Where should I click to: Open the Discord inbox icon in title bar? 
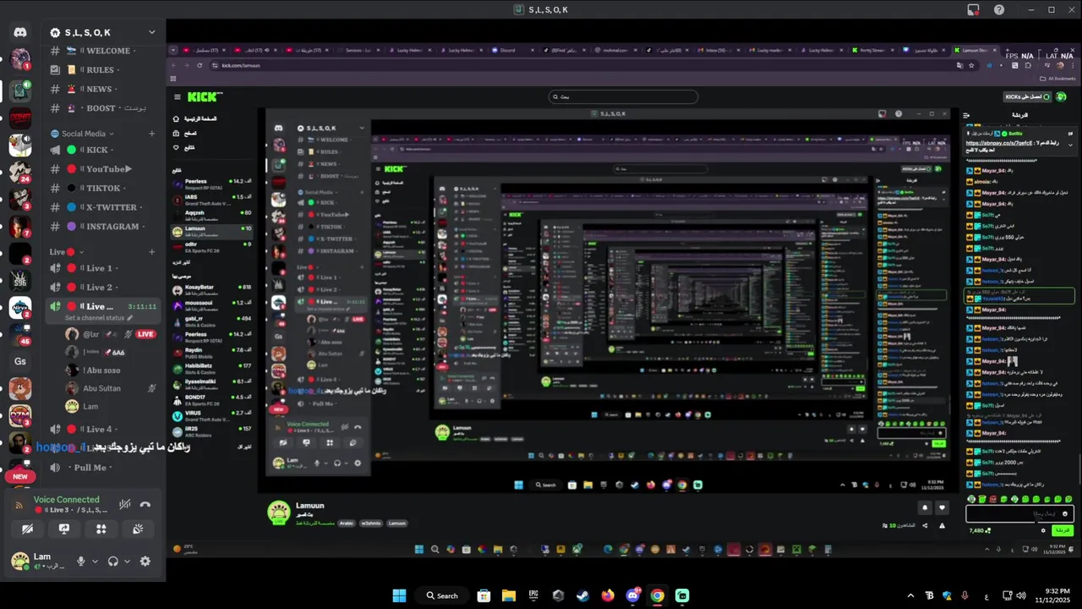pyautogui.click(x=973, y=9)
